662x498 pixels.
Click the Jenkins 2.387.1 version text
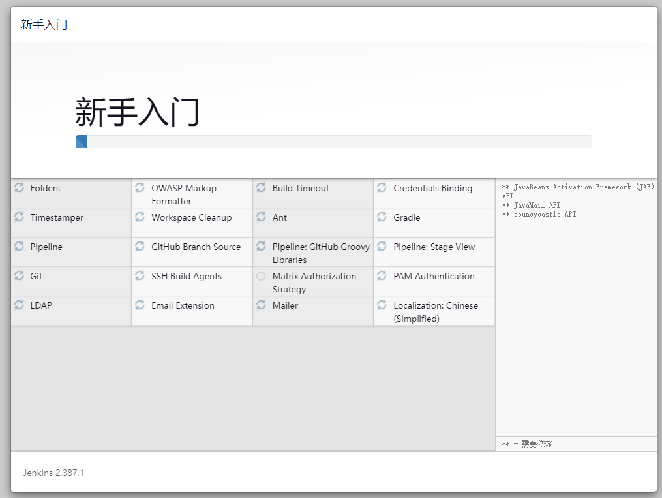[x=53, y=472]
